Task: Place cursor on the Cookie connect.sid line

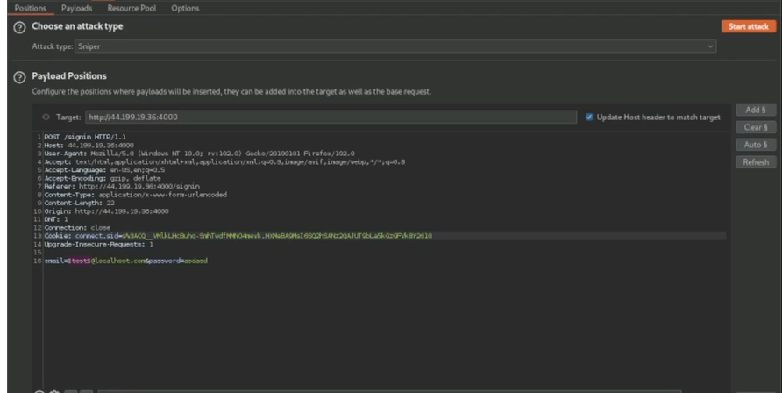Action: click(237, 236)
